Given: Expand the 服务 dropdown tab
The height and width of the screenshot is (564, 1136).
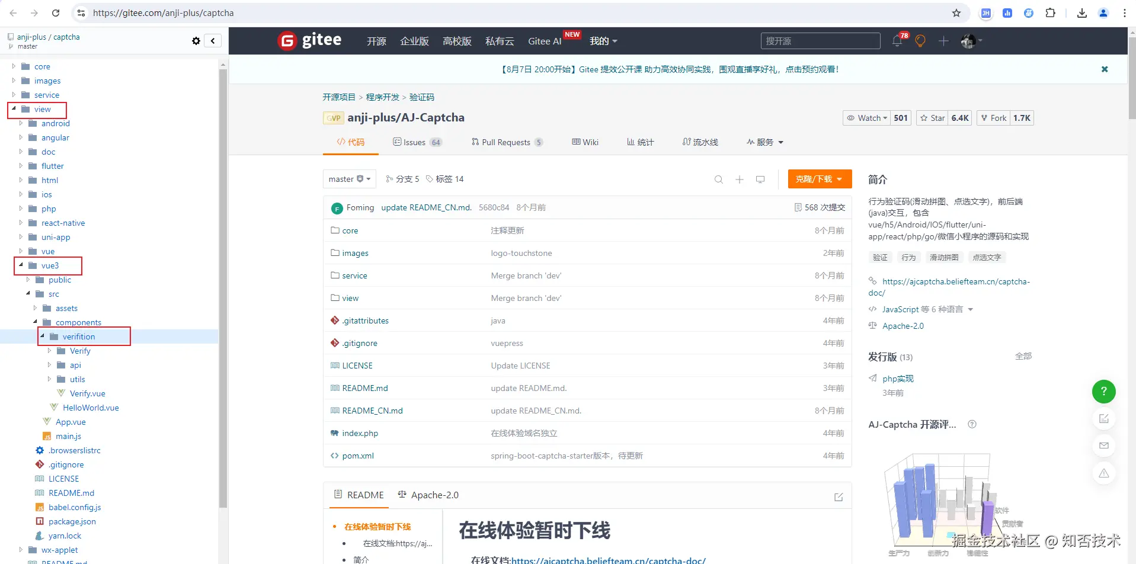Looking at the screenshot, I should (x=765, y=142).
